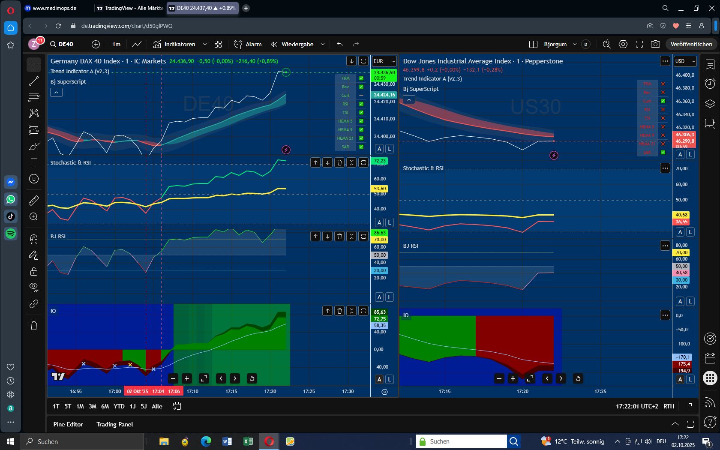Screen dimensions: 720x450
Task: Toggle the lock all drawings tool
Action: point(34,271)
